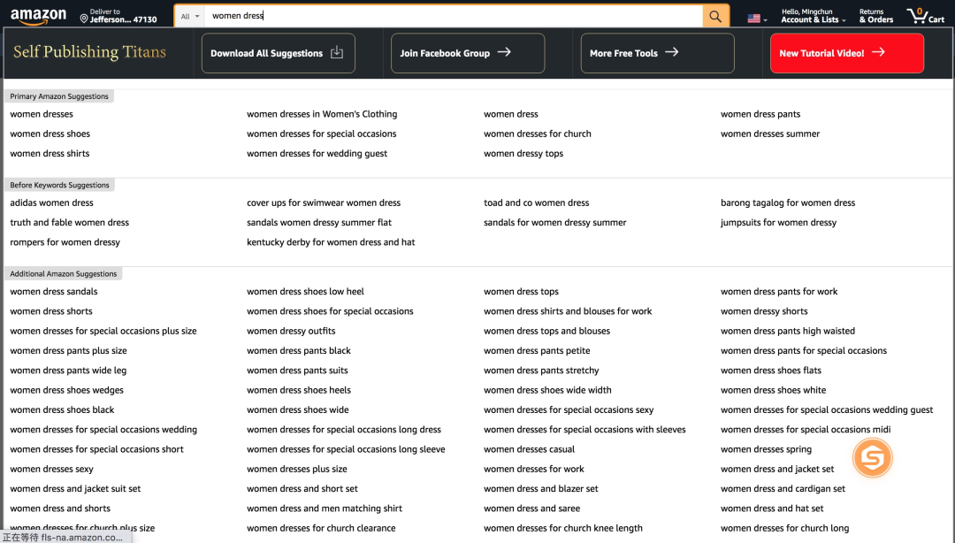This screenshot has width=955, height=543.
Task: Pick women dress shoes wide width
Action: click(x=547, y=391)
